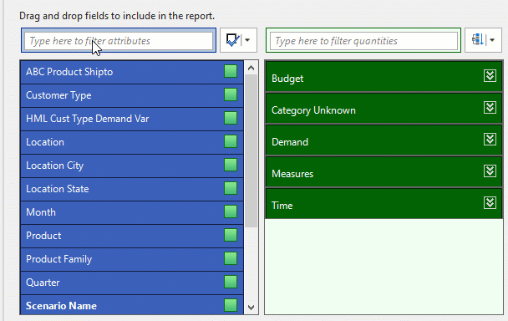This screenshot has width=508, height=321.
Task: Click the Category Unknown quantity label
Action: point(313,110)
